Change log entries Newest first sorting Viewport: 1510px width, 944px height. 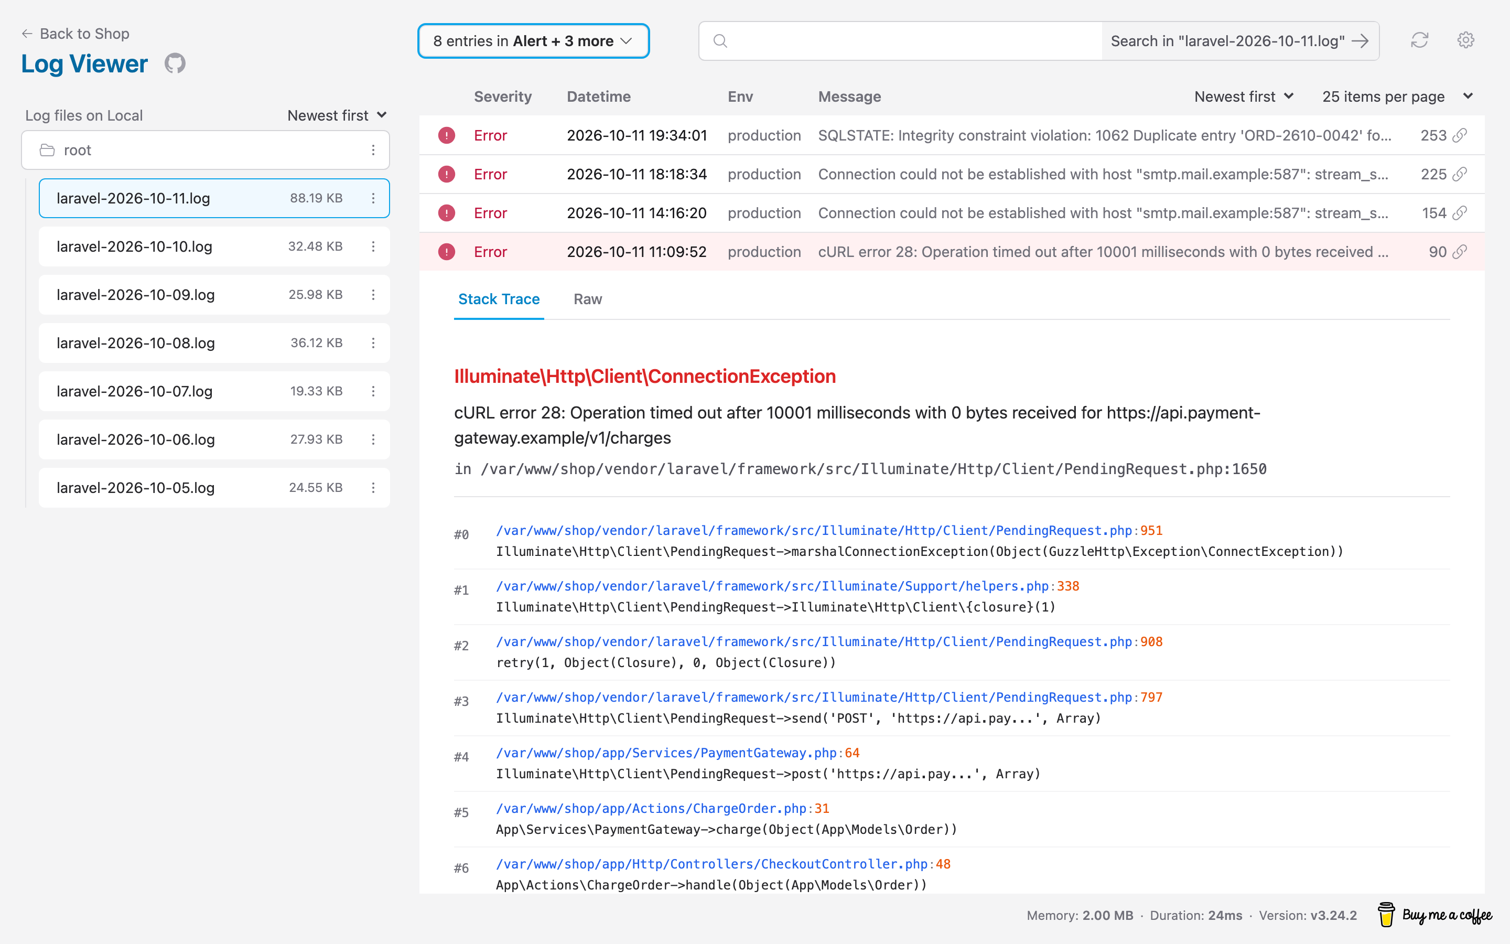click(1244, 97)
